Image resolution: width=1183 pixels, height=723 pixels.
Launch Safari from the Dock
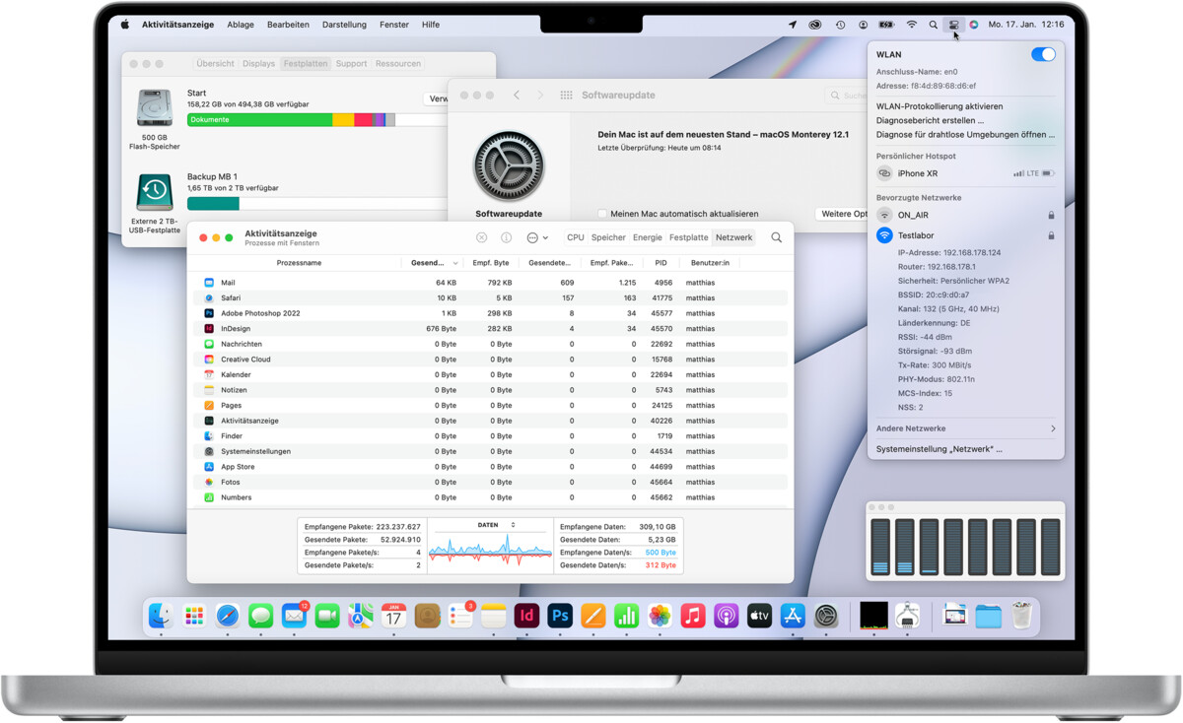tap(228, 615)
